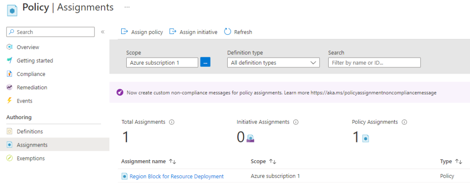
Task: Open the Remediation page
Action: click(x=32, y=87)
